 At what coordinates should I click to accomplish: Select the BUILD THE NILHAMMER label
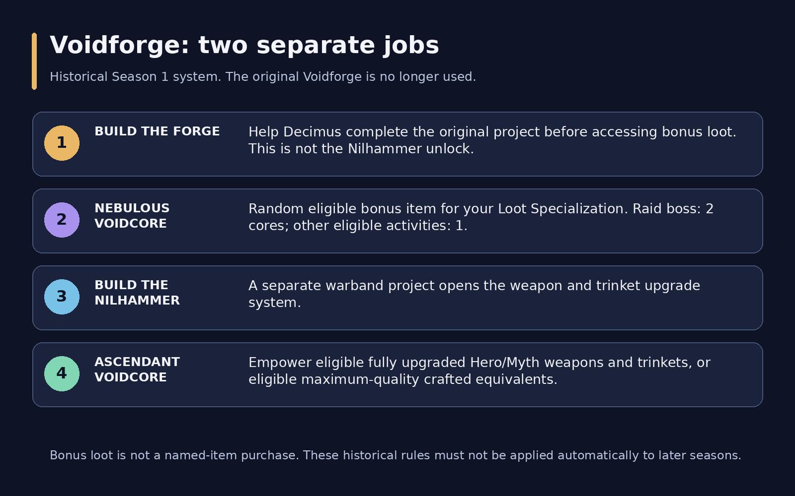click(137, 293)
